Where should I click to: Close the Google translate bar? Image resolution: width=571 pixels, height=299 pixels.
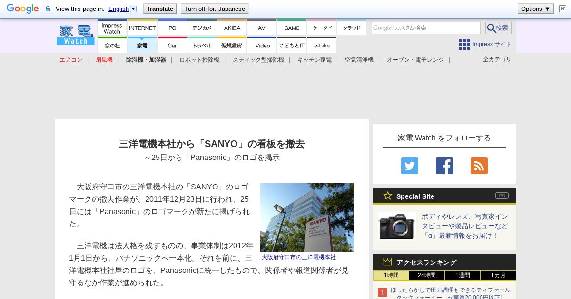562,9
